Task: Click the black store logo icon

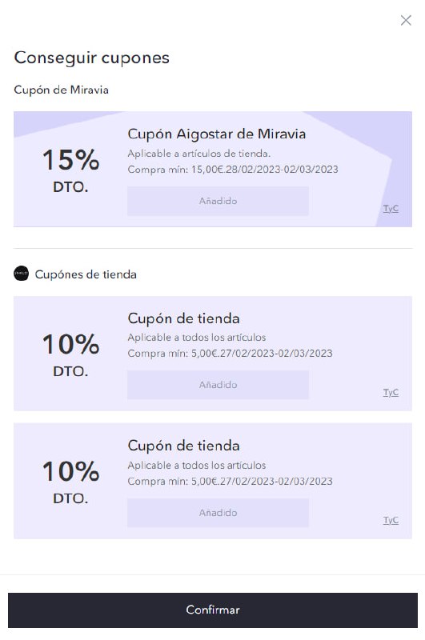Action: [x=22, y=274]
